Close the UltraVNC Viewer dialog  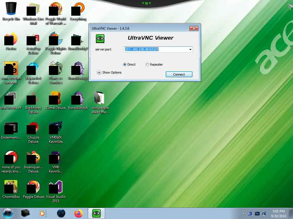click(194, 28)
